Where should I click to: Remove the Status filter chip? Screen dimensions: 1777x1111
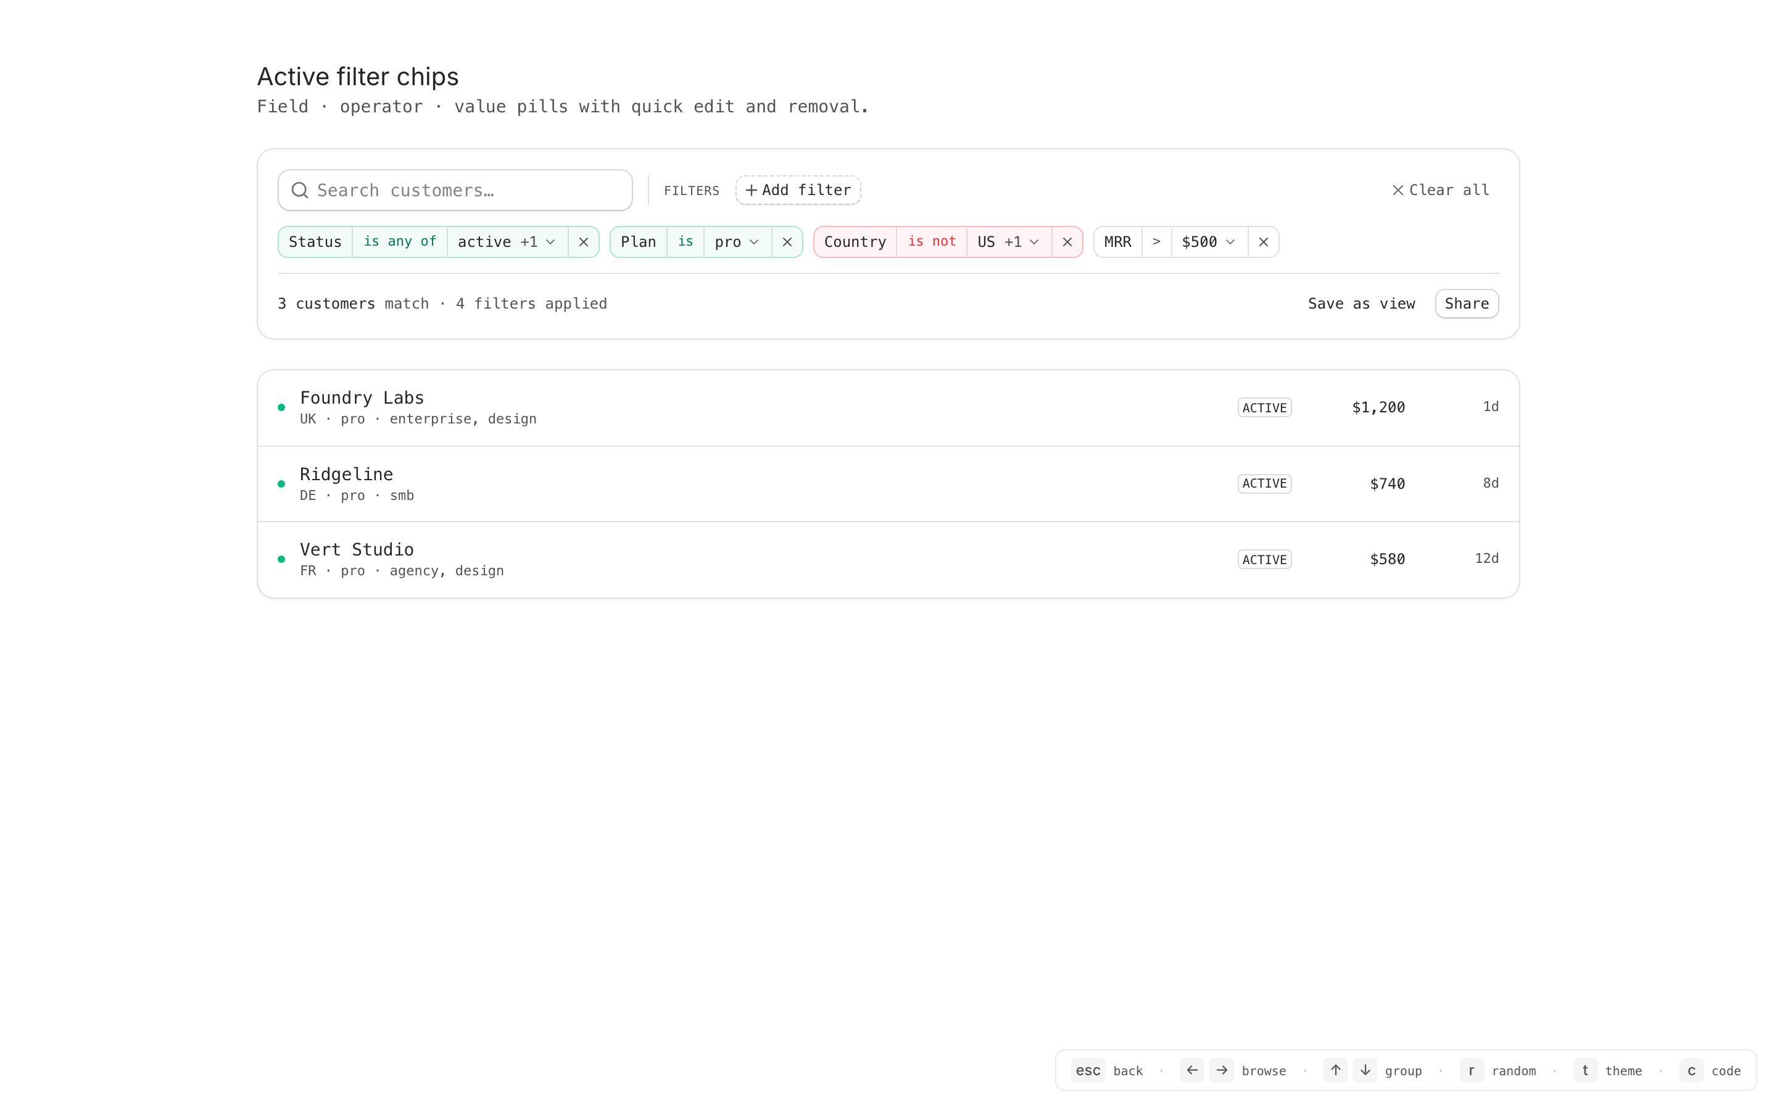pos(583,242)
